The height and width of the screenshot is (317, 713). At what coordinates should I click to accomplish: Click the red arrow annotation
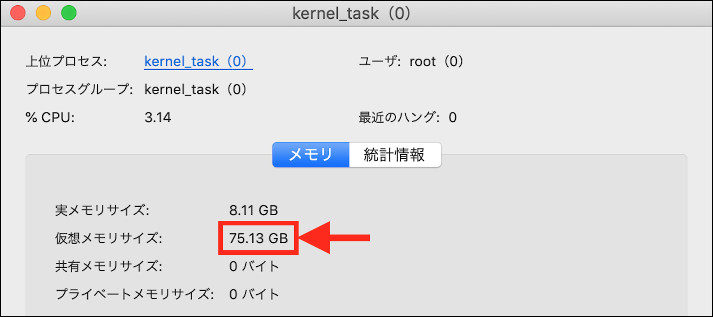[334, 238]
